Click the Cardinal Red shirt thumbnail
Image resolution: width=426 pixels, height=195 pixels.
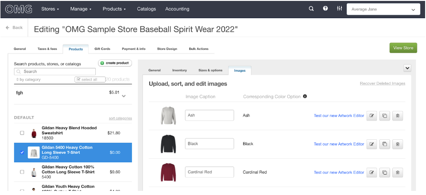168,172
